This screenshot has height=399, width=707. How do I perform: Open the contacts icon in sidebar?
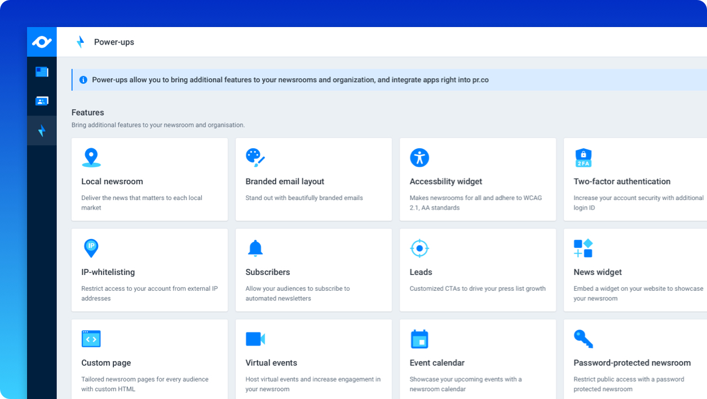[42, 101]
